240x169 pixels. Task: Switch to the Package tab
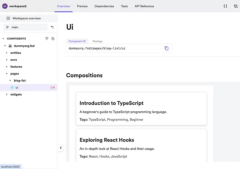[97, 41]
